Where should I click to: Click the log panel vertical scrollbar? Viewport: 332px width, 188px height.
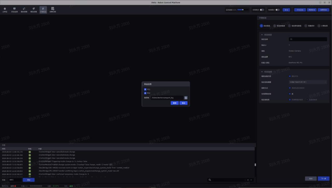point(255,164)
